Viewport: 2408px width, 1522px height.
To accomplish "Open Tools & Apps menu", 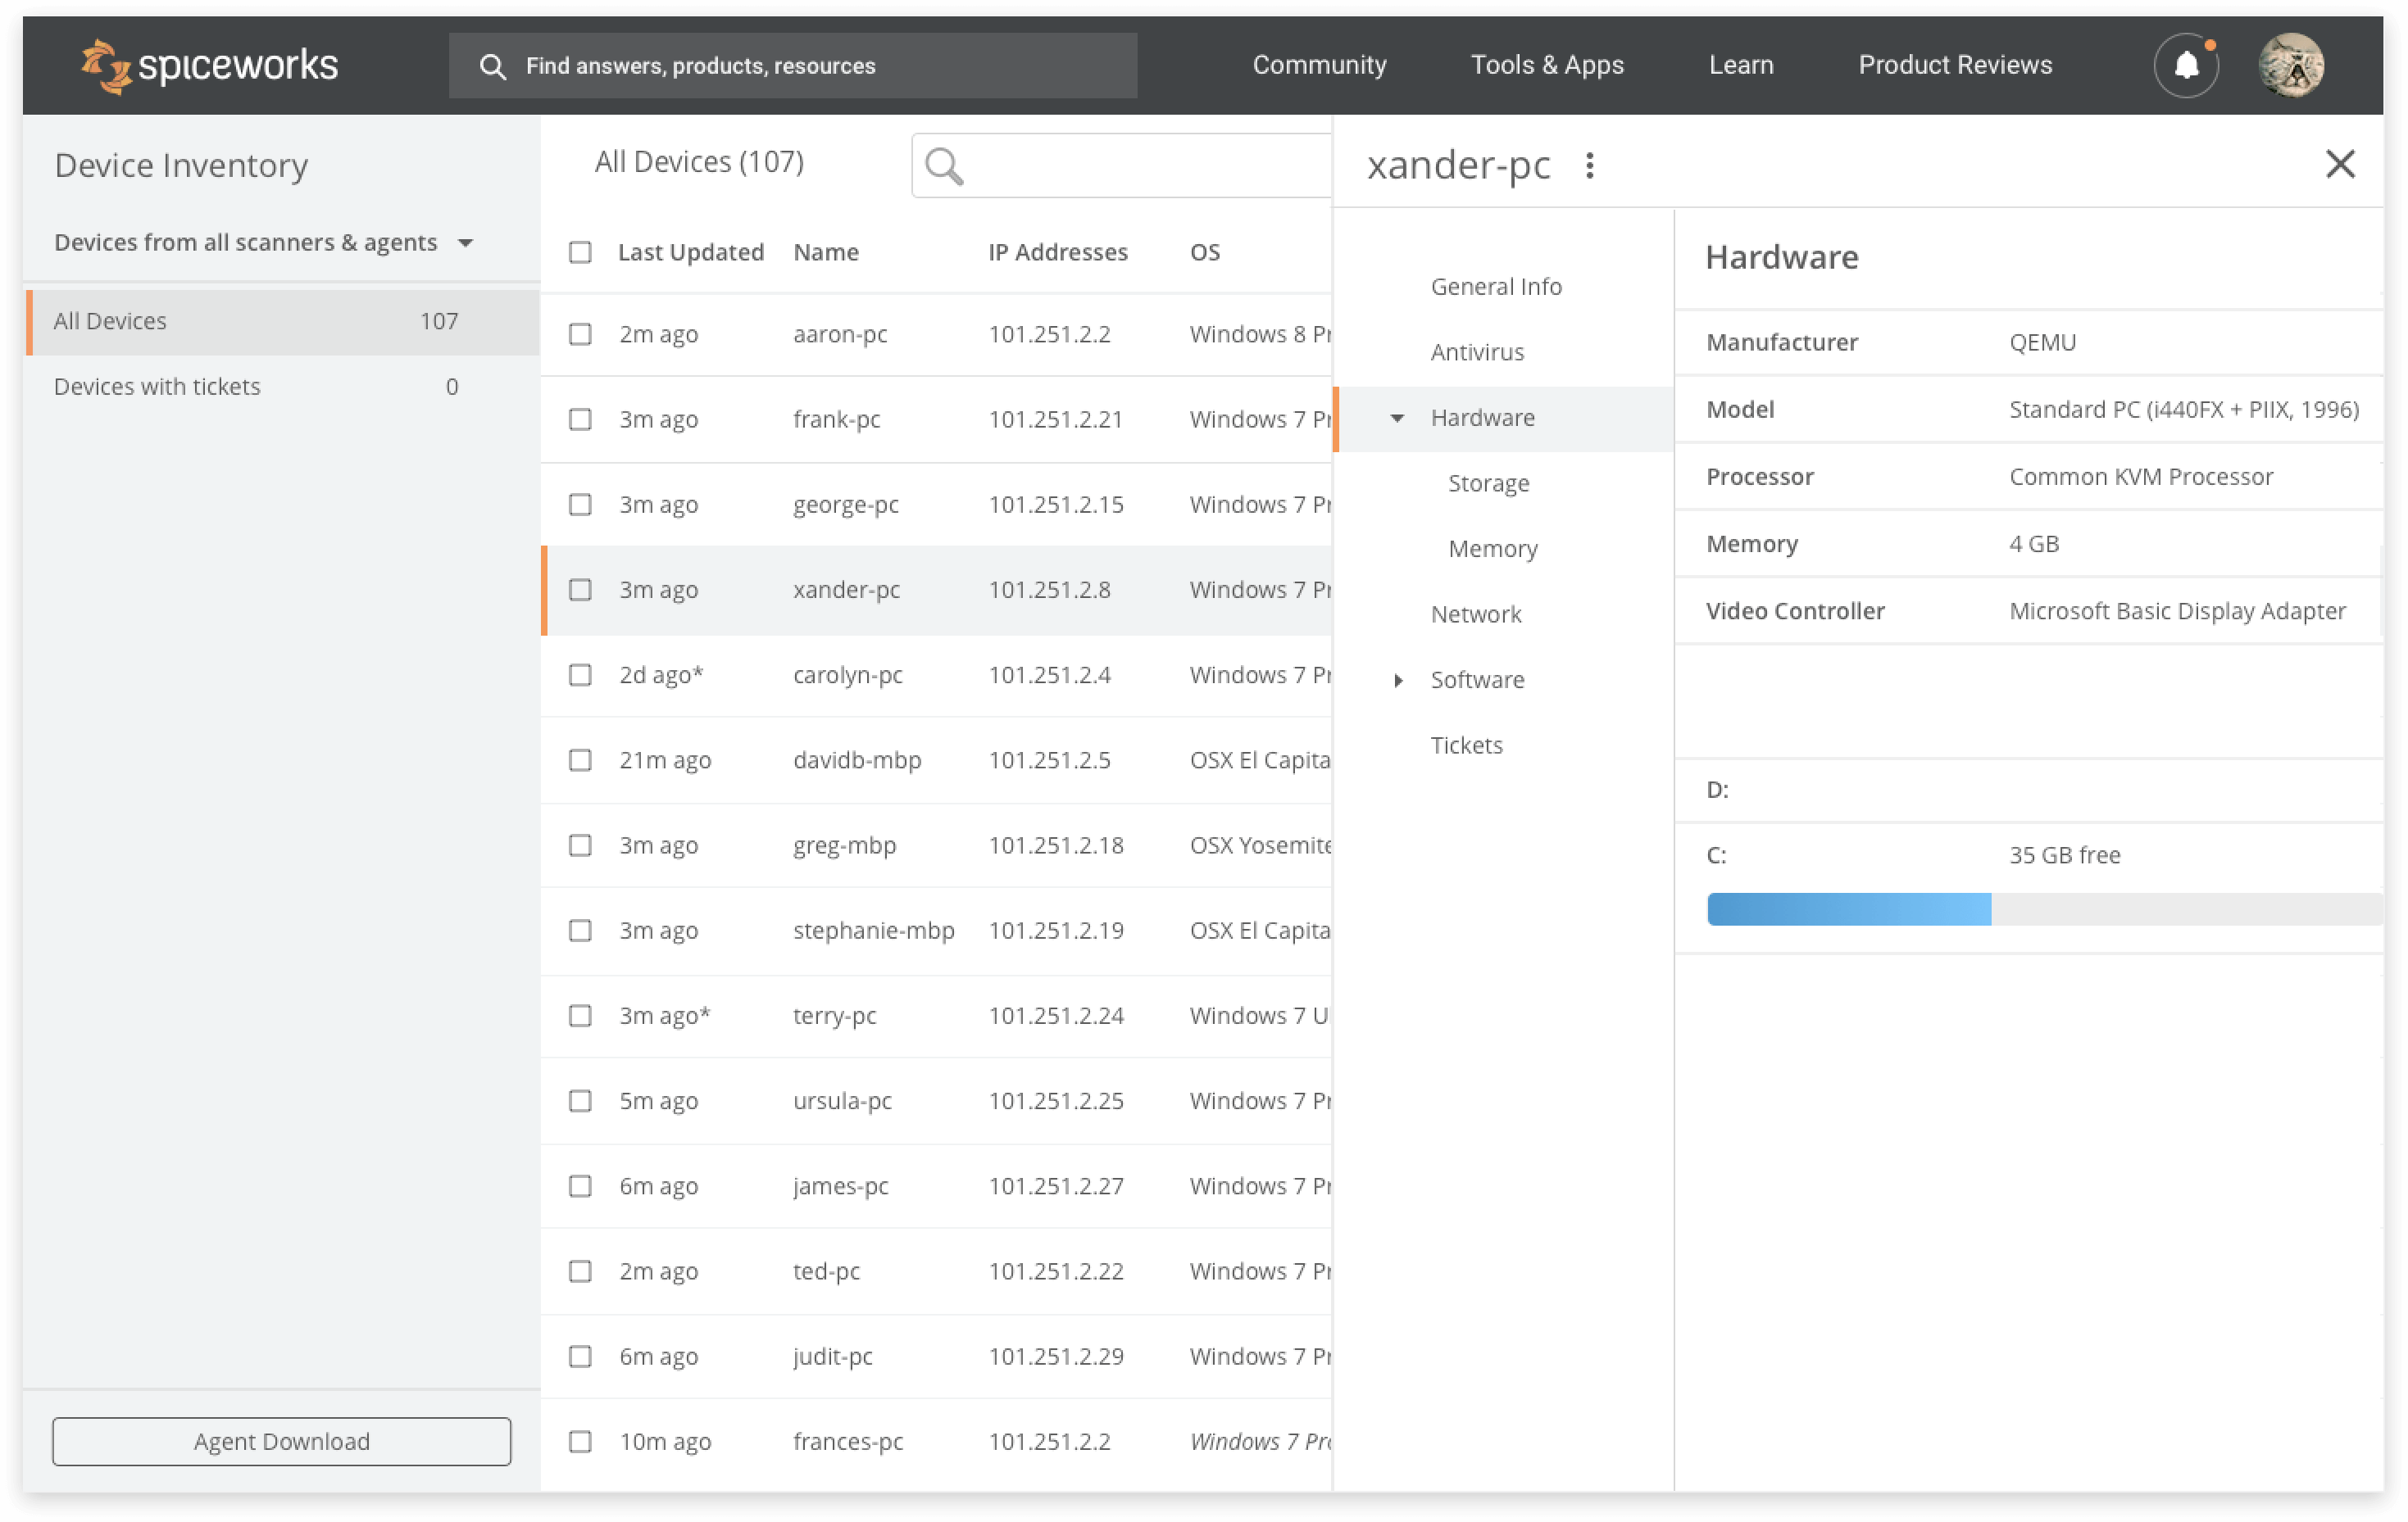I will pos(1546,65).
